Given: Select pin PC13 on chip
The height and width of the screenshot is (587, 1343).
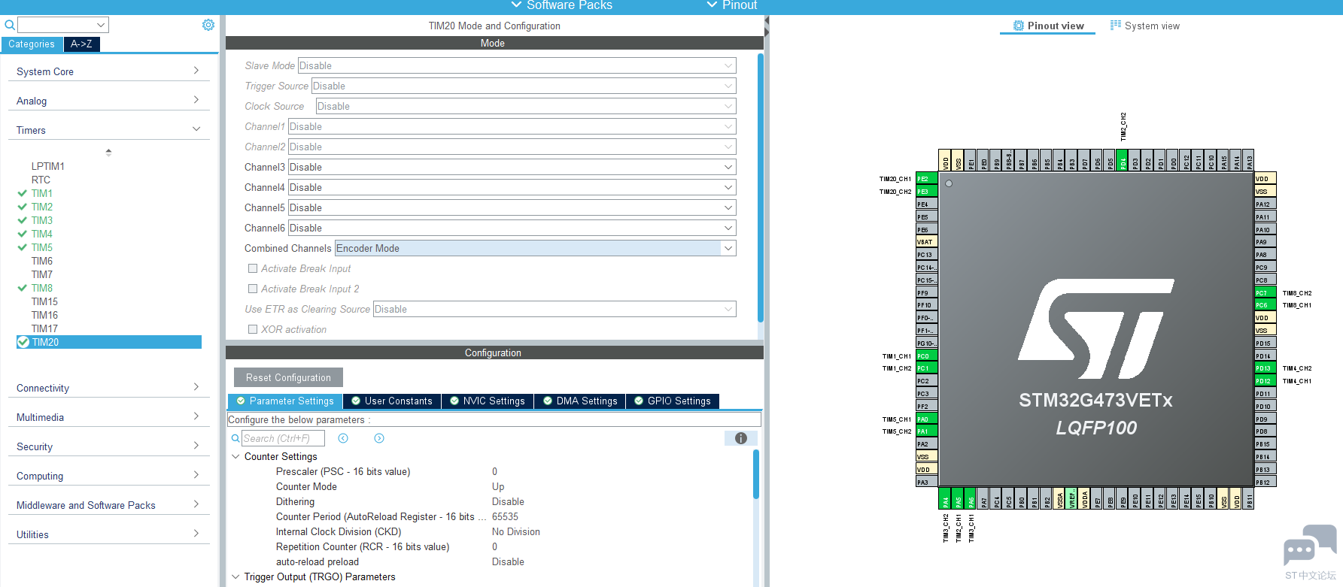Looking at the screenshot, I should [926, 255].
